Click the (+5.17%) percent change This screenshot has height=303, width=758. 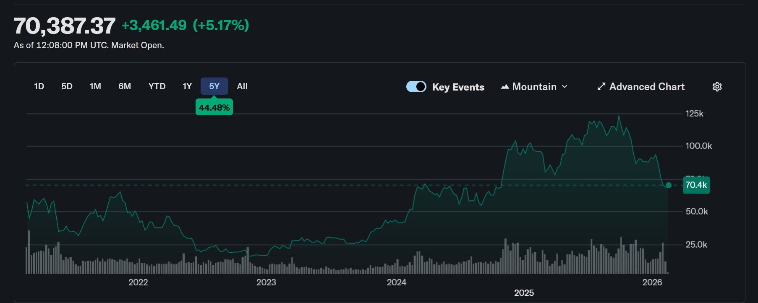tap(221, 26)
